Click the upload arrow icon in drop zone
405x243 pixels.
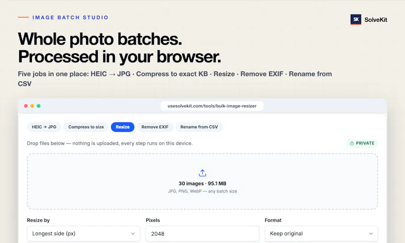click(202, 173)
